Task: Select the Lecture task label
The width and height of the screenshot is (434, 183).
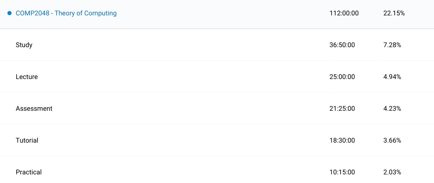Action: 27,77
